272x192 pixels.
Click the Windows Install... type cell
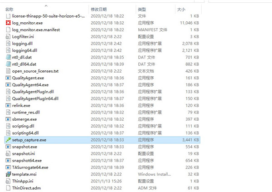pos(155,174)
